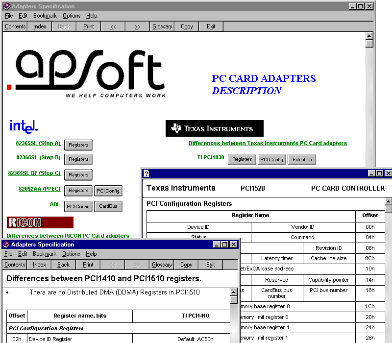
Task: Click Exit in front Differences window toolbar
Action: (211, 265)
